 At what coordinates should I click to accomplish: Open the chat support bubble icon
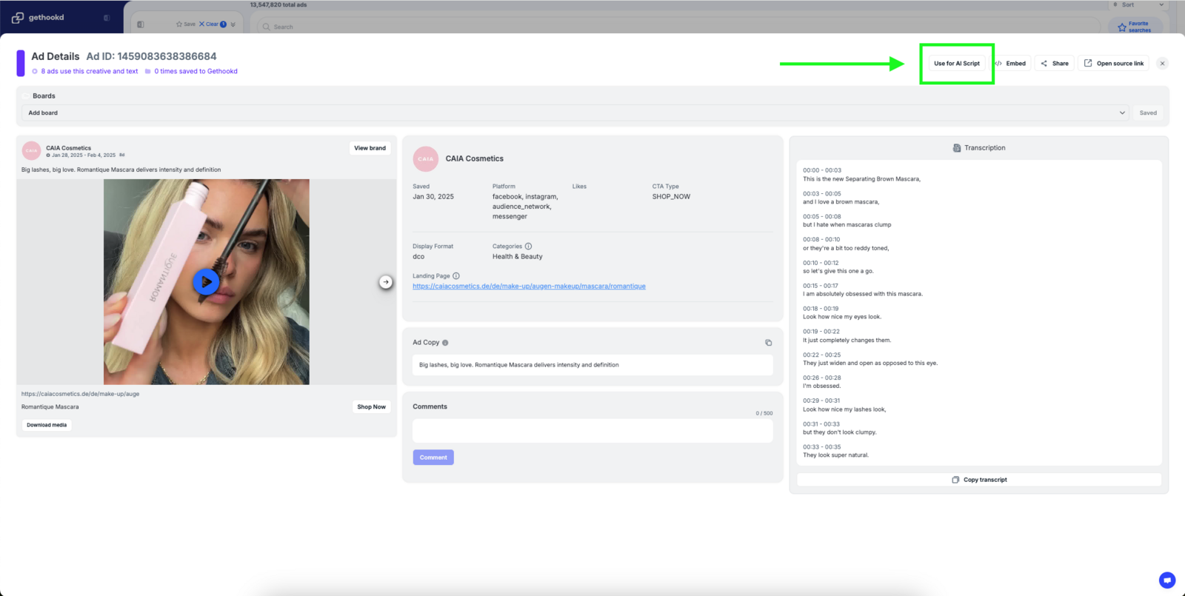[1166, 580]
